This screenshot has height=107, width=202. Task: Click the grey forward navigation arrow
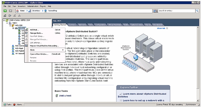11,11
